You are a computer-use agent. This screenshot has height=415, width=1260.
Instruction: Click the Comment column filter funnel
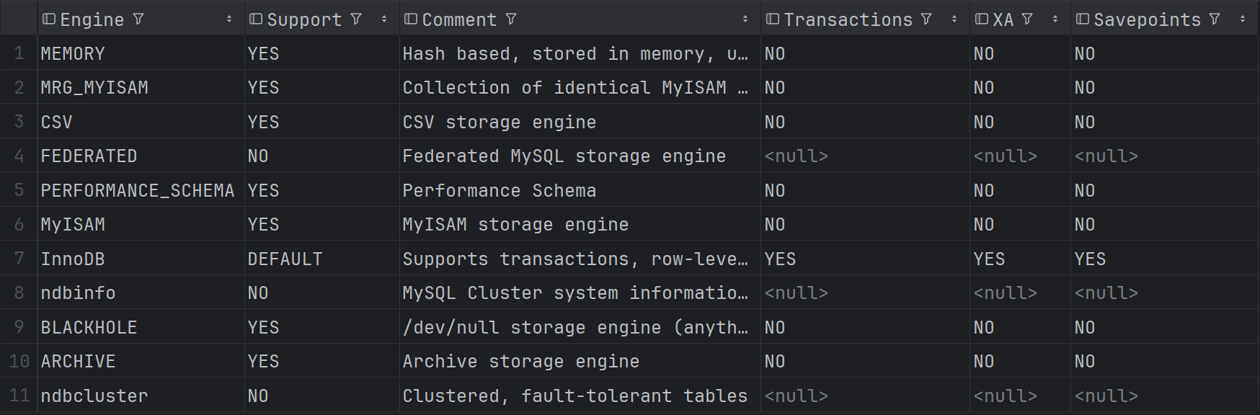coord(511,19)
